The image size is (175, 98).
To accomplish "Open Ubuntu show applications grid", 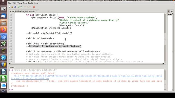I will click(4, 2).
